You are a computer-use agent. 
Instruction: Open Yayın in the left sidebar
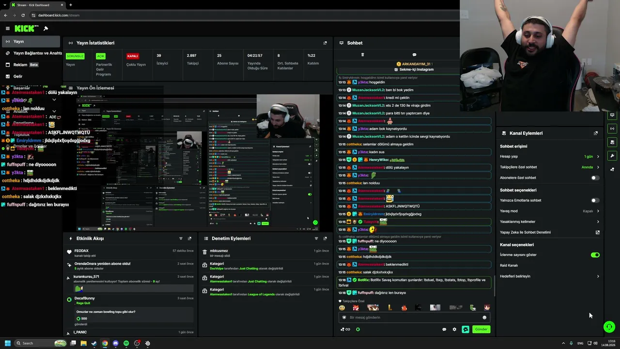(31, 42)
